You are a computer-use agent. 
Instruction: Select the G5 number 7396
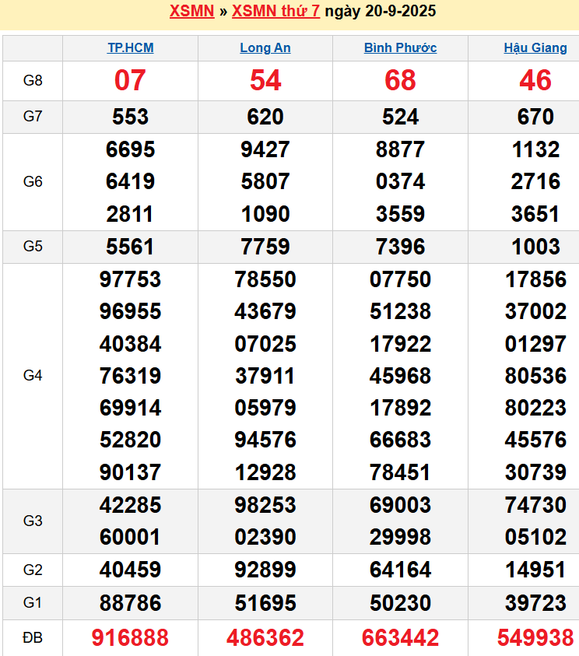pyautogui.click(x=400, y=247)
